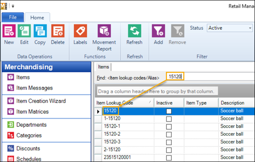This screenshot has width=255, height=162.
Task: Click the Item Creation Wizard icon
Action: [x=11, y=101]
